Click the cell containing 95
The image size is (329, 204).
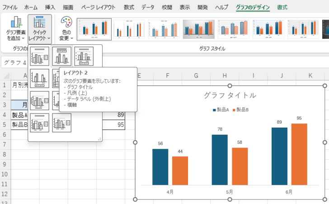click(x=114, y=125)
